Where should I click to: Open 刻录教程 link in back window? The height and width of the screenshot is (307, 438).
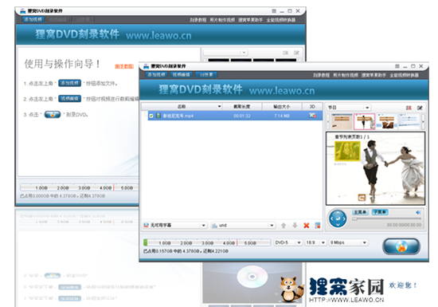pyautogui.click(x=197, y=20)
